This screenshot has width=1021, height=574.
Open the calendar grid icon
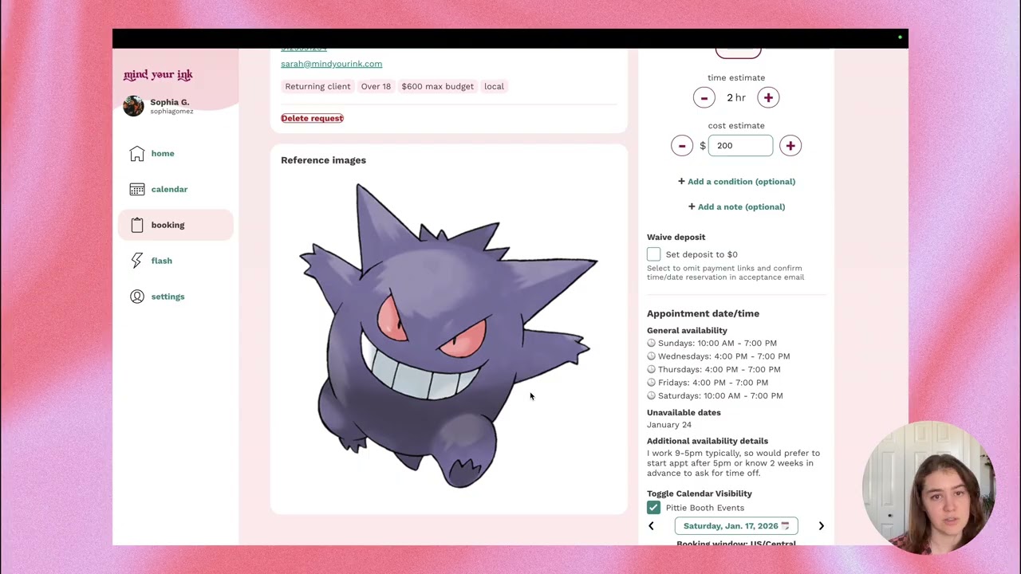[137, 189]
